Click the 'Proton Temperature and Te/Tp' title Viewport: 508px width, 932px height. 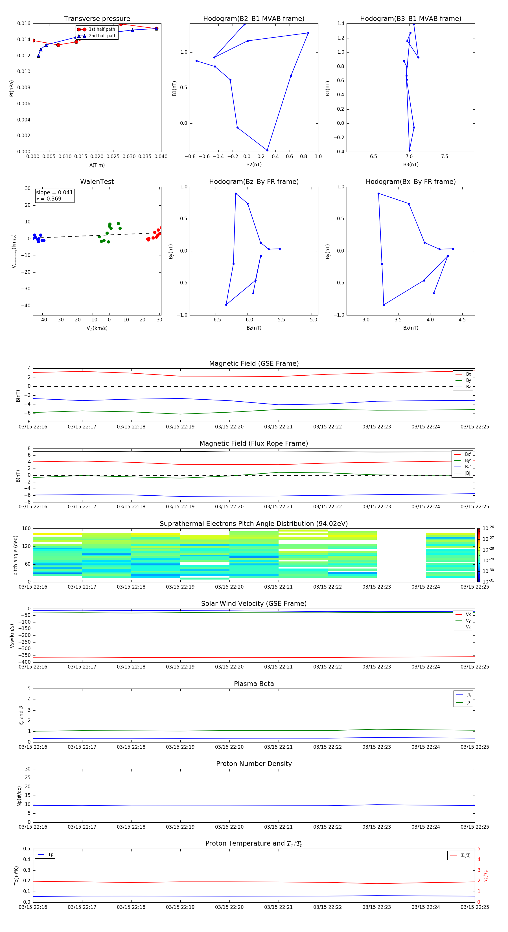pyautogui.click(x=254, y=843)
